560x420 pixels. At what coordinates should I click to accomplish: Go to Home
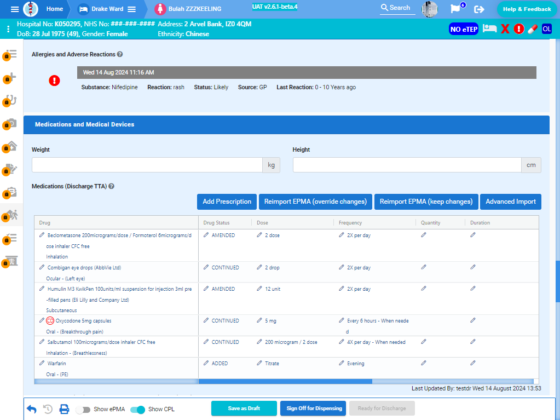(55, 9)
